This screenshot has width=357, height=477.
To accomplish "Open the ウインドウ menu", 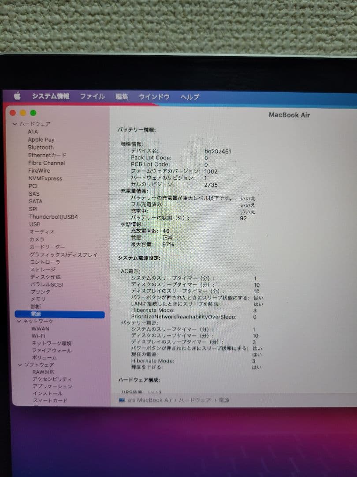I will pos(153,96).
